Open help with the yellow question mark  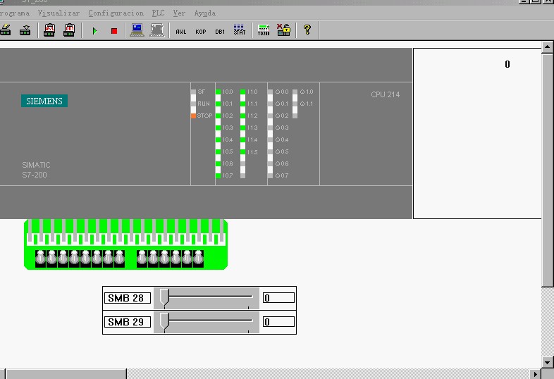pos(307,30)
